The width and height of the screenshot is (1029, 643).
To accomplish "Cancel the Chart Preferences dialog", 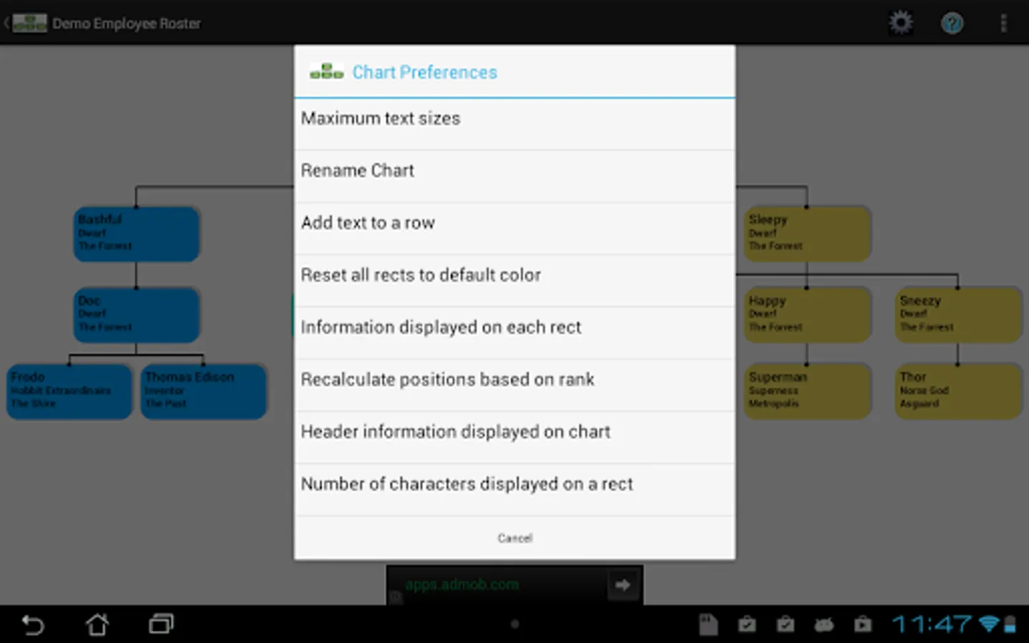I will click(514, 538).
